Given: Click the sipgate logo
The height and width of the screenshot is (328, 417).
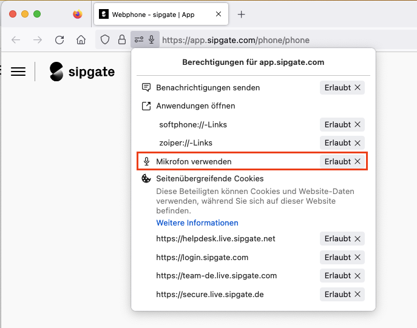Looking at the screenshot, I should (82, 72).
